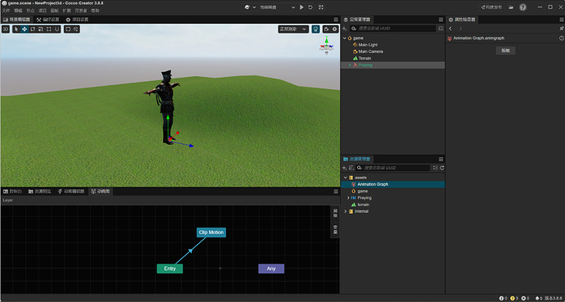This screenshot has height=302, width=565.
Task: Toggle the snap magnet tool
Action: click(x=56, y=29)
